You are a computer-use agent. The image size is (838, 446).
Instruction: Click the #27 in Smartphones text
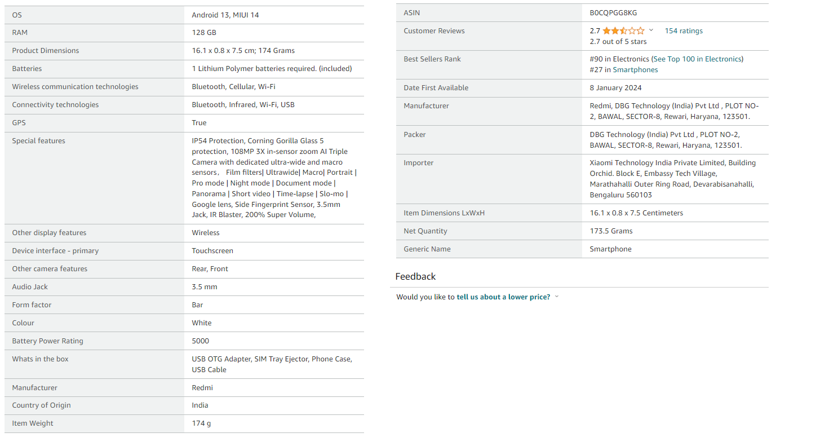(624, 70)
